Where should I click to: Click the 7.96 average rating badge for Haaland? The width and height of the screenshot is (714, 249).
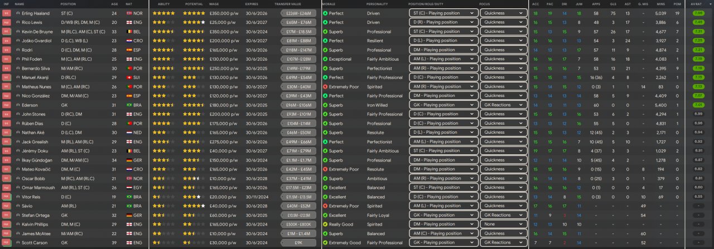coord(697,12)
